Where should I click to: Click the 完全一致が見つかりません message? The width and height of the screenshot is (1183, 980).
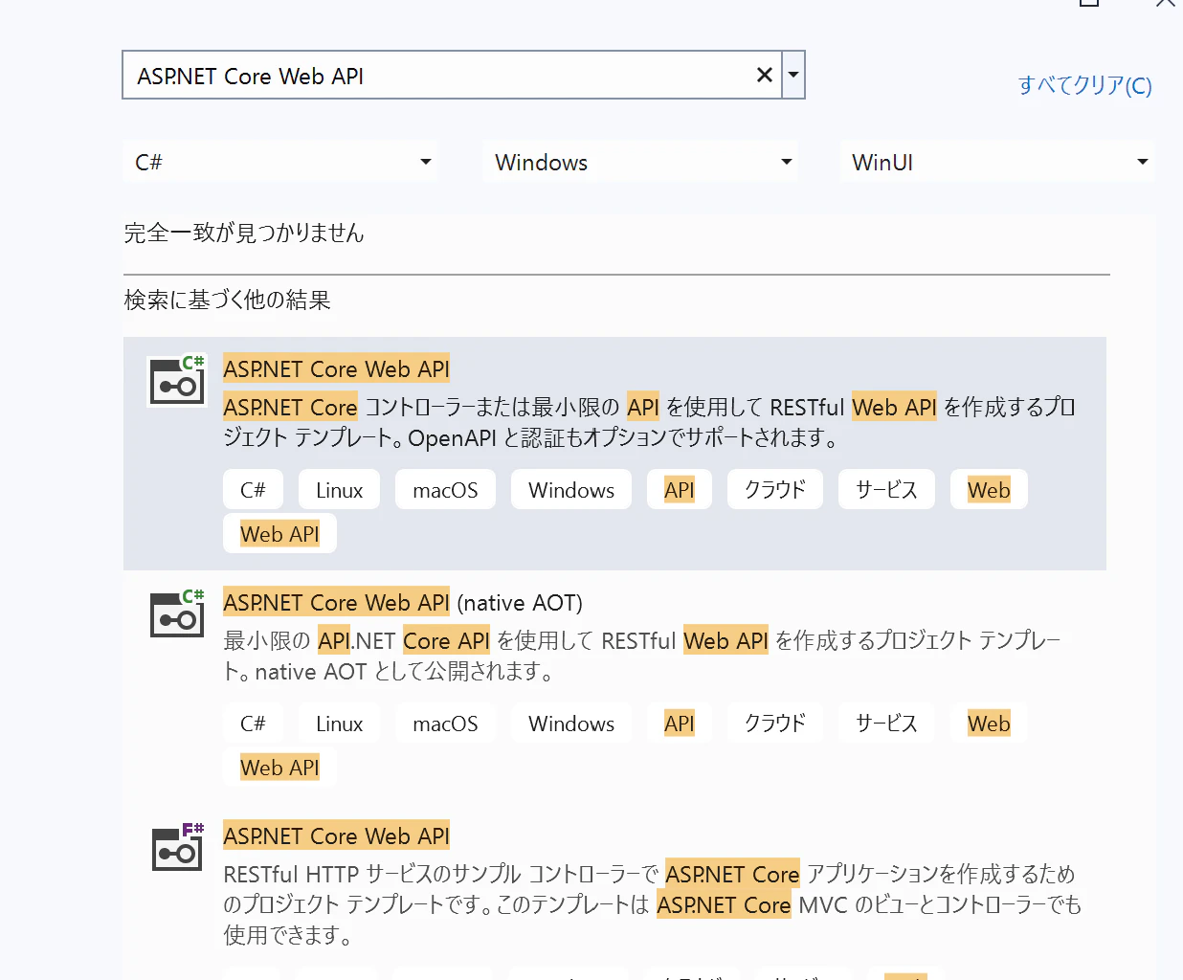point(244,233)
